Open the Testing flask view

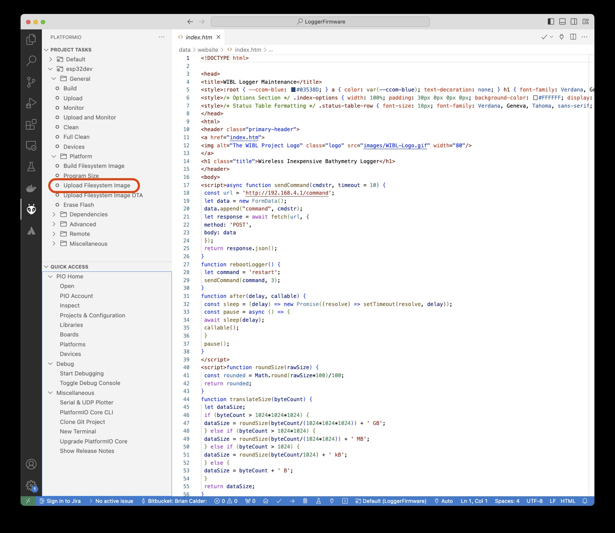click(31, 167)
